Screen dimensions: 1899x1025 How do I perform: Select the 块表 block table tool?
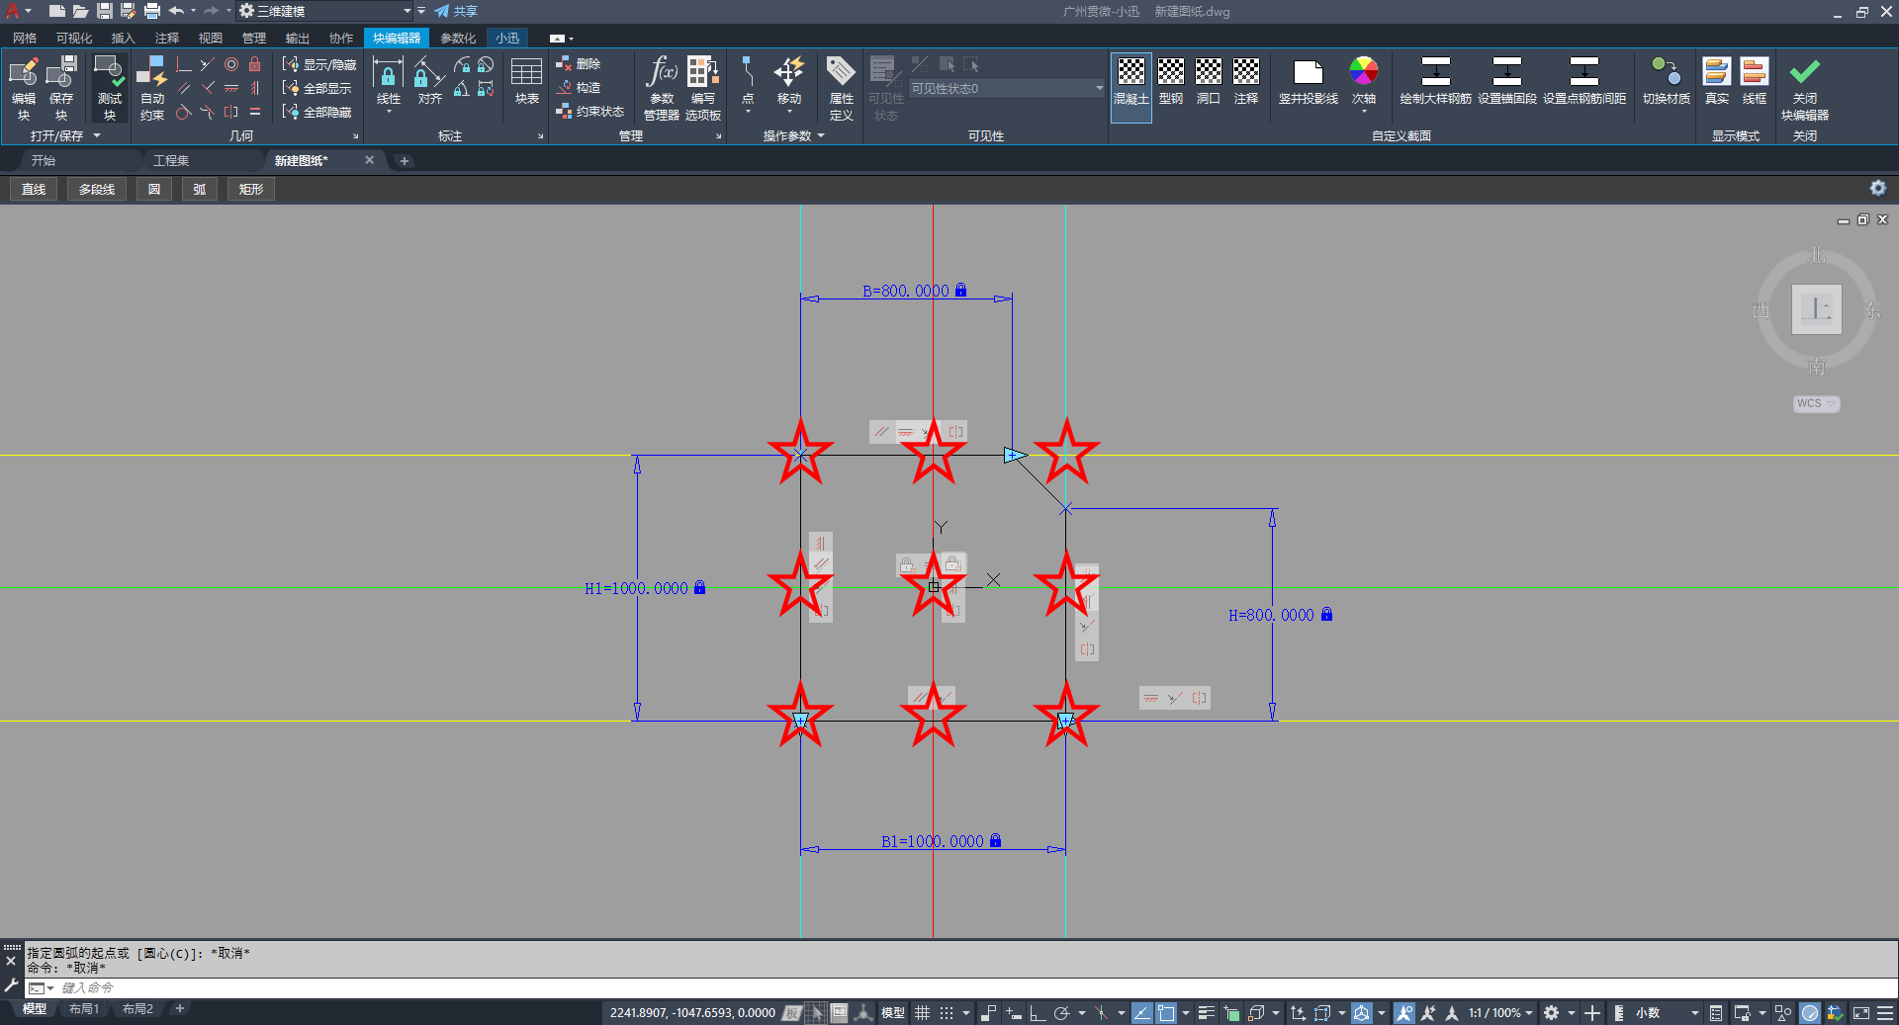[526, 81]
